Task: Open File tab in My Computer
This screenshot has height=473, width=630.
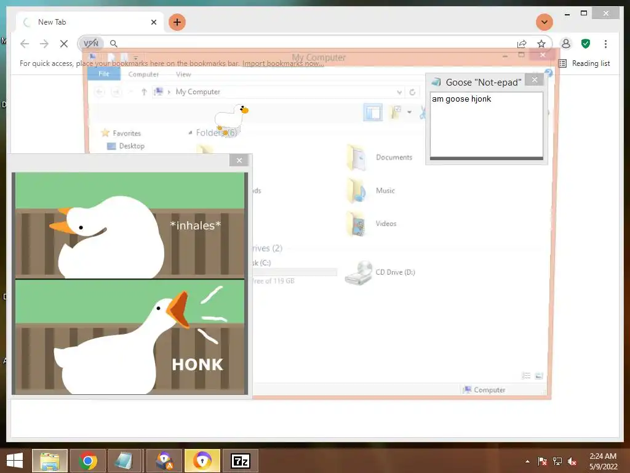Action: 103,74
